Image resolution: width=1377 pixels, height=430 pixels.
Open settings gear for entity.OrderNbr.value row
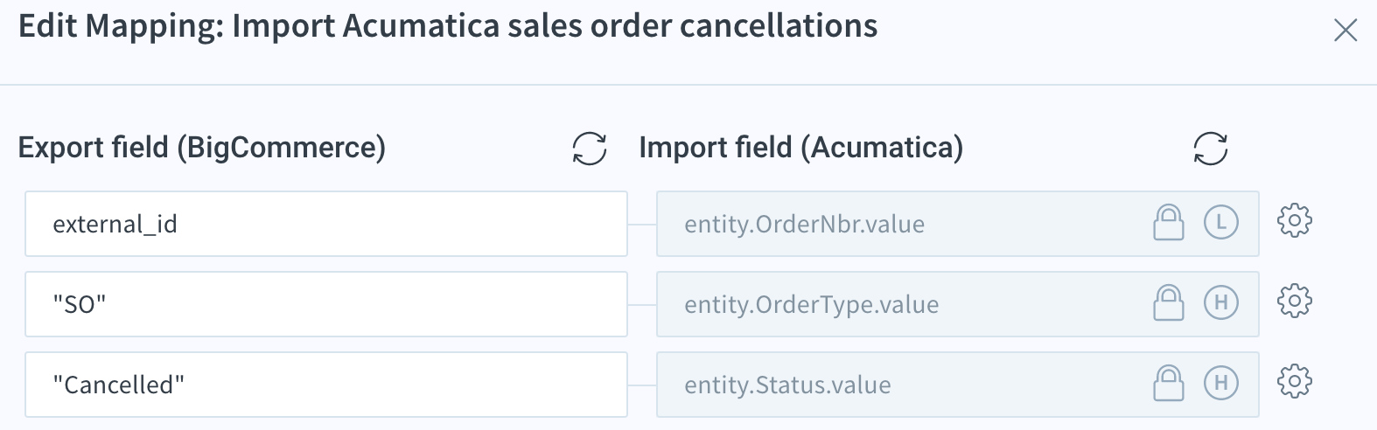(1295, 221)
